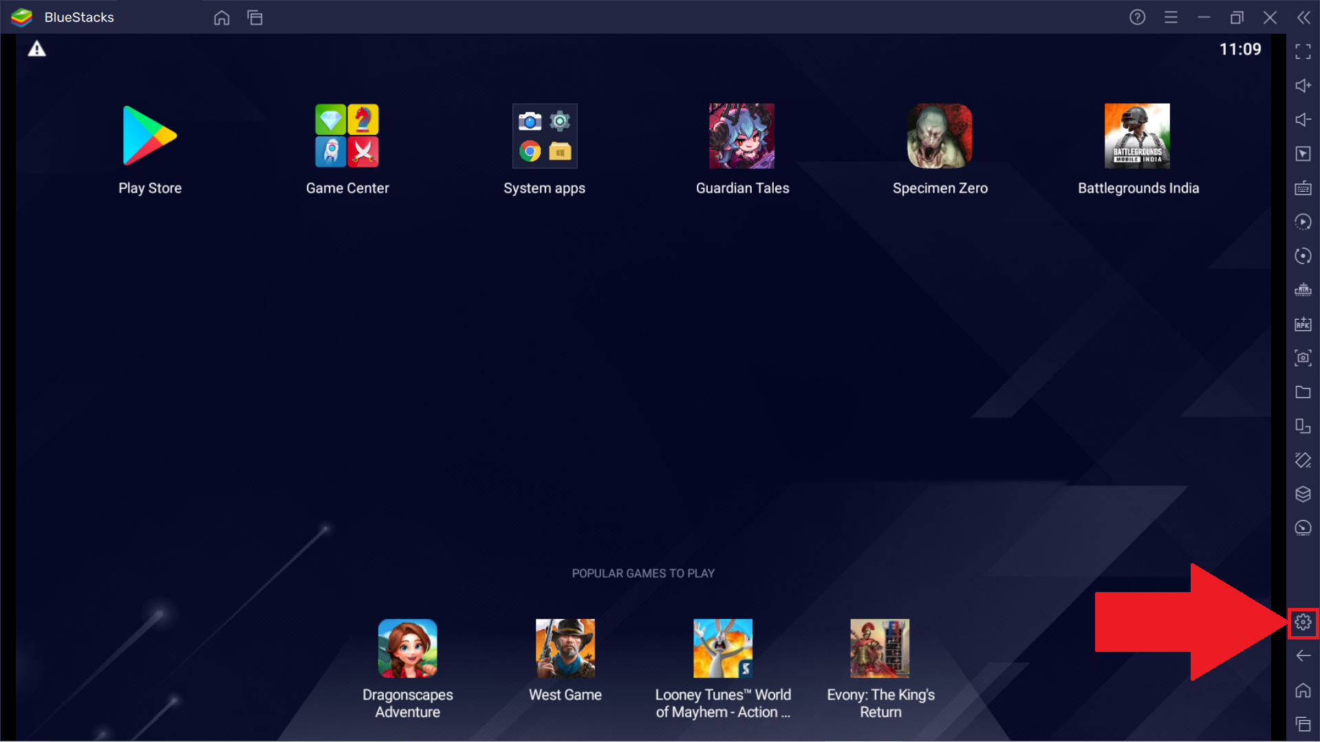Open recent apps overview
The width and height of the screenshot is (1320, 742).
pyautogui.click(x=1303, y=724)
